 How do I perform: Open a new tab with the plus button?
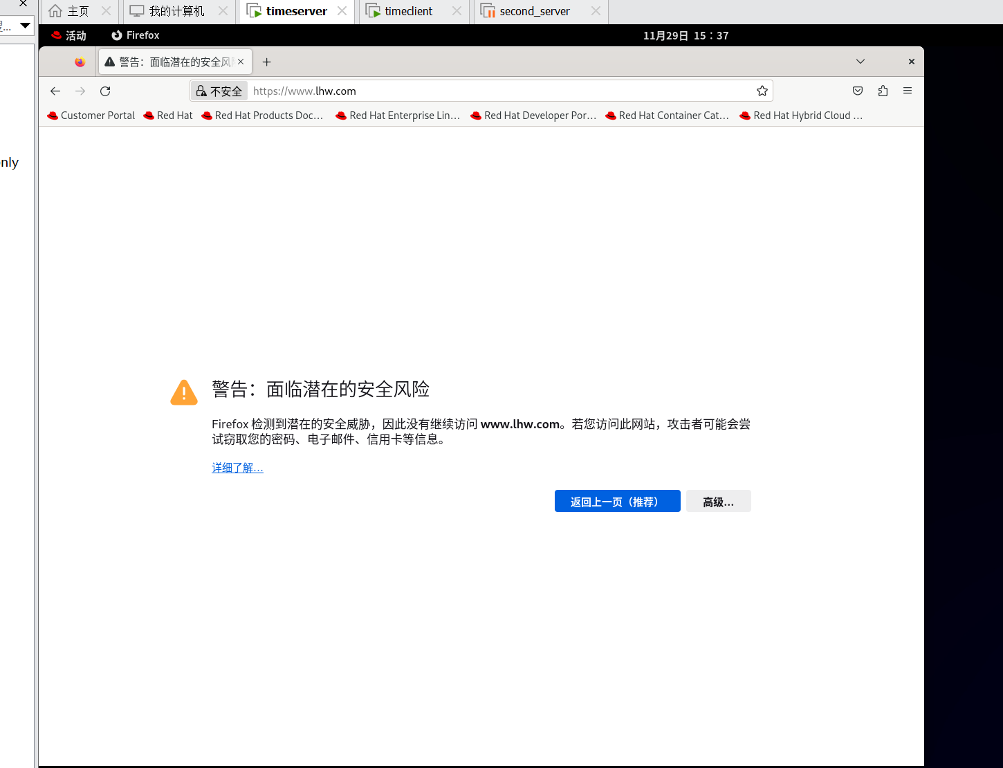pos(266,62)
